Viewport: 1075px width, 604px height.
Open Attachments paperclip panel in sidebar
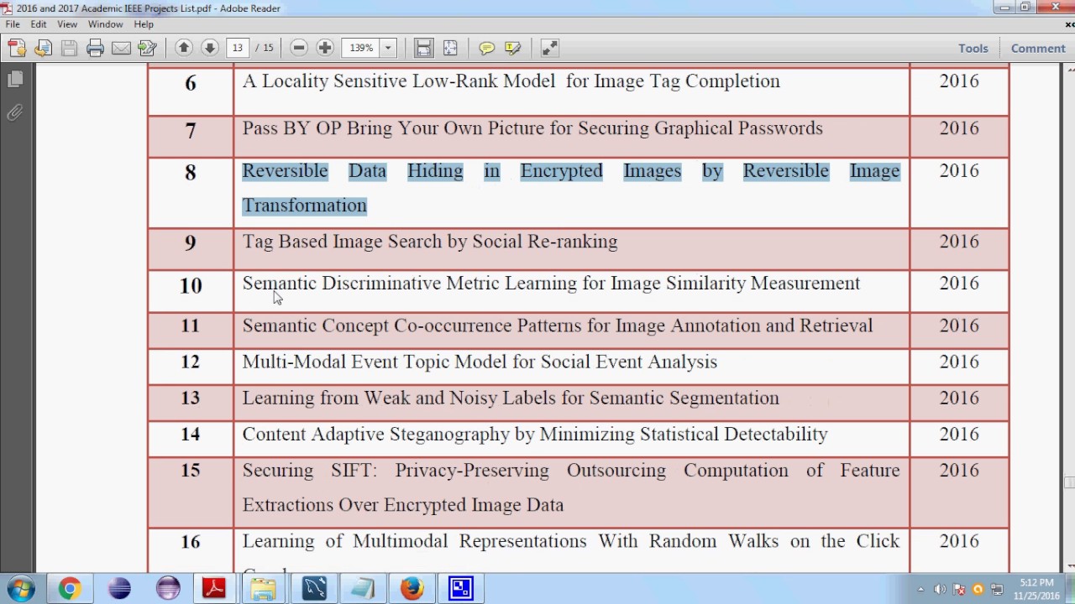[x=14, y=112]
